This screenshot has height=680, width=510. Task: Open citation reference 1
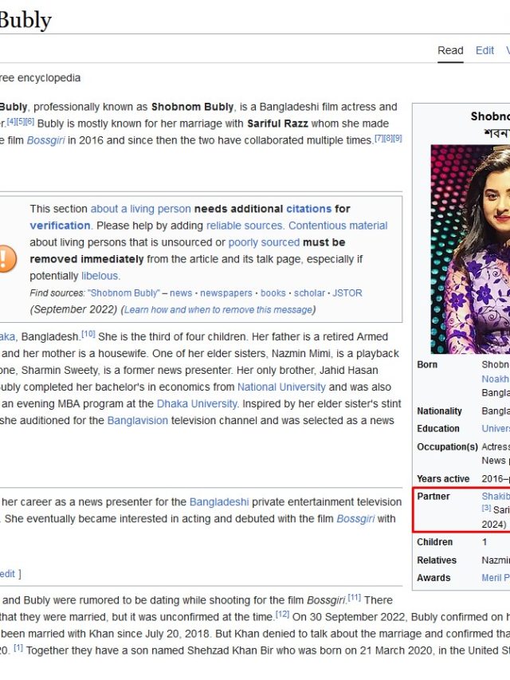(x=18, y=648)
